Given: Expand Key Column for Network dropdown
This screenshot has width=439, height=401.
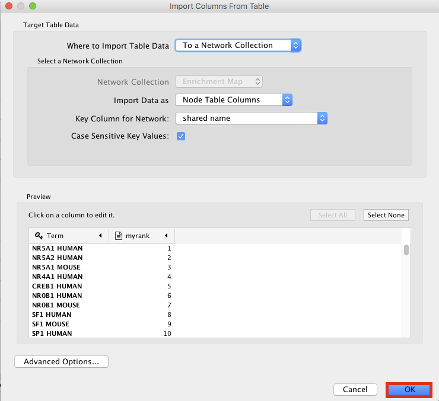Looking at the screenshot, I should pyautogui.click(x=251, y=118).
